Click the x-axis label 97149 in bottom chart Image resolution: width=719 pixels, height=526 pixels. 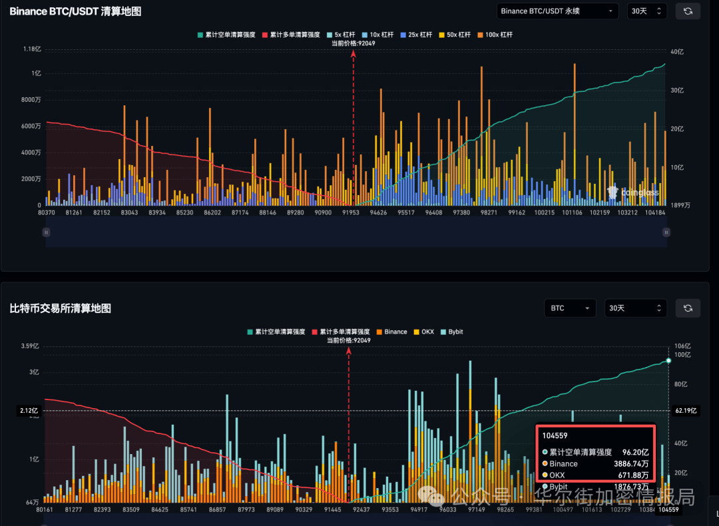click(x=477, y=510)
